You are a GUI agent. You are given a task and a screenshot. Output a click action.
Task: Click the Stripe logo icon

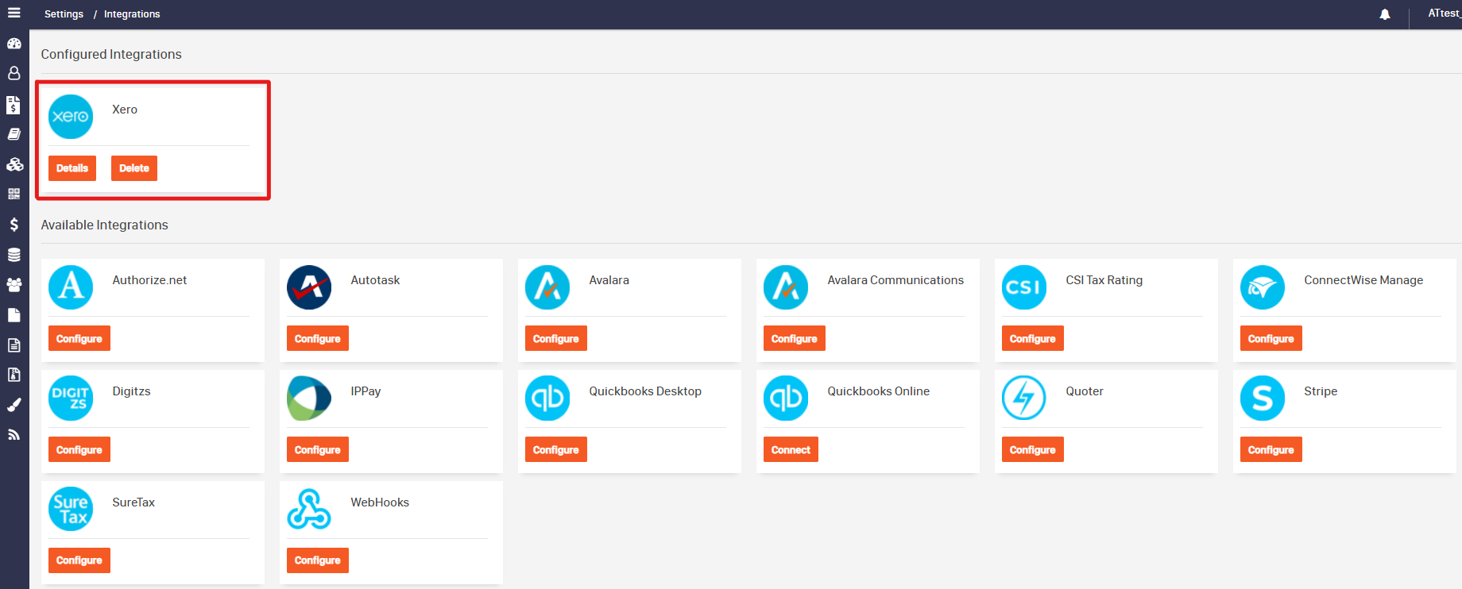click(x=1263, y=398)
